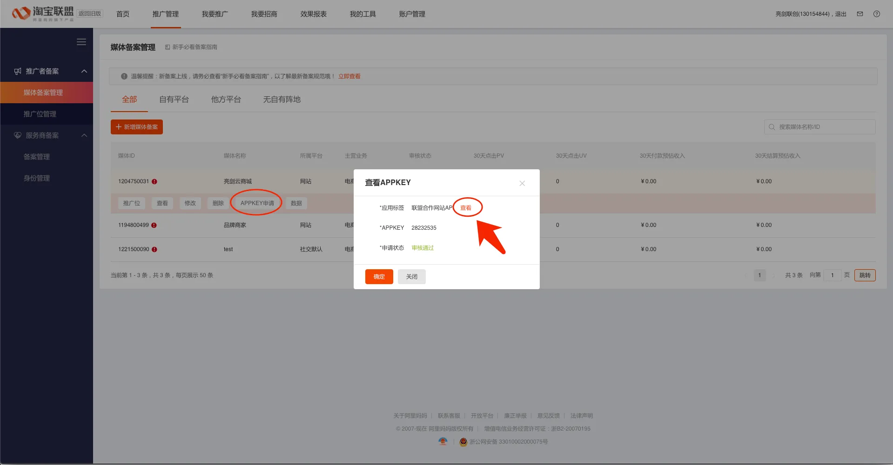Open the 开放平台 footer link

coord(482,416)
